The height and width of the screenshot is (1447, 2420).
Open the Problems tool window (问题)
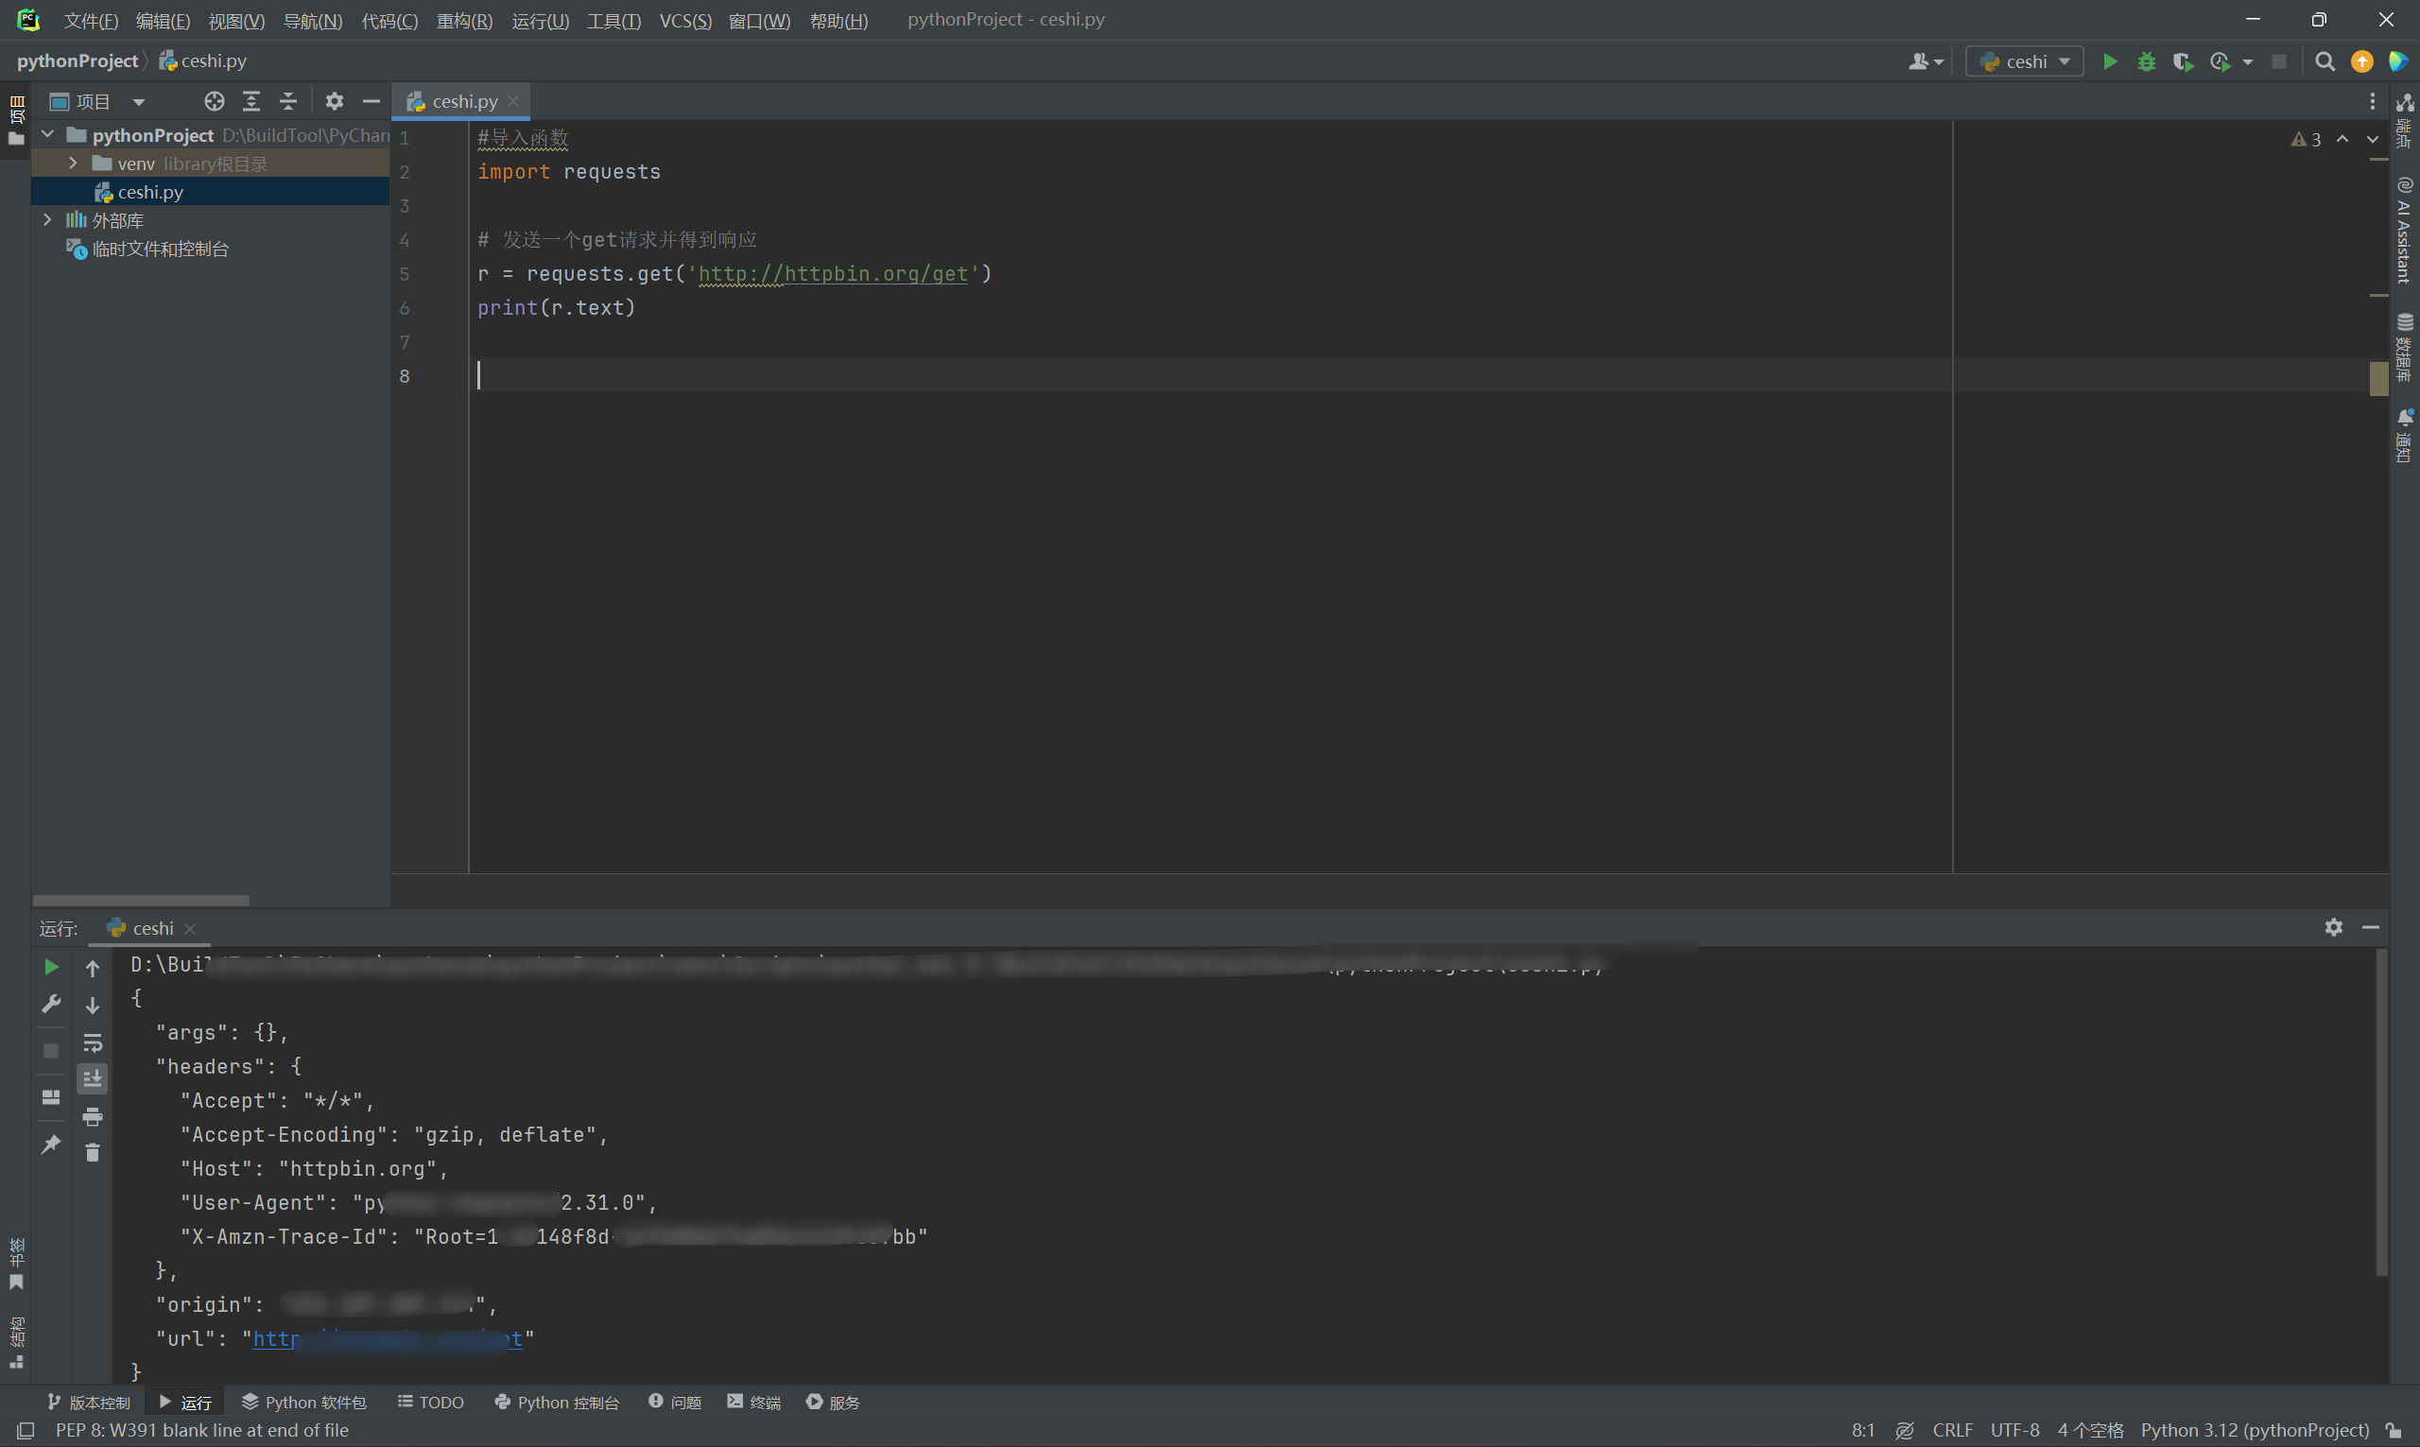675,1403
